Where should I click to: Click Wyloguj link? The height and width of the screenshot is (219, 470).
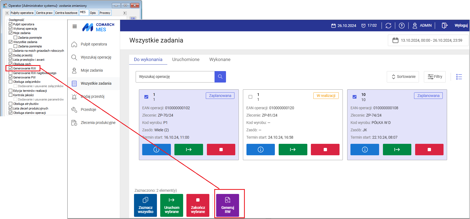[x=461, y=25]
